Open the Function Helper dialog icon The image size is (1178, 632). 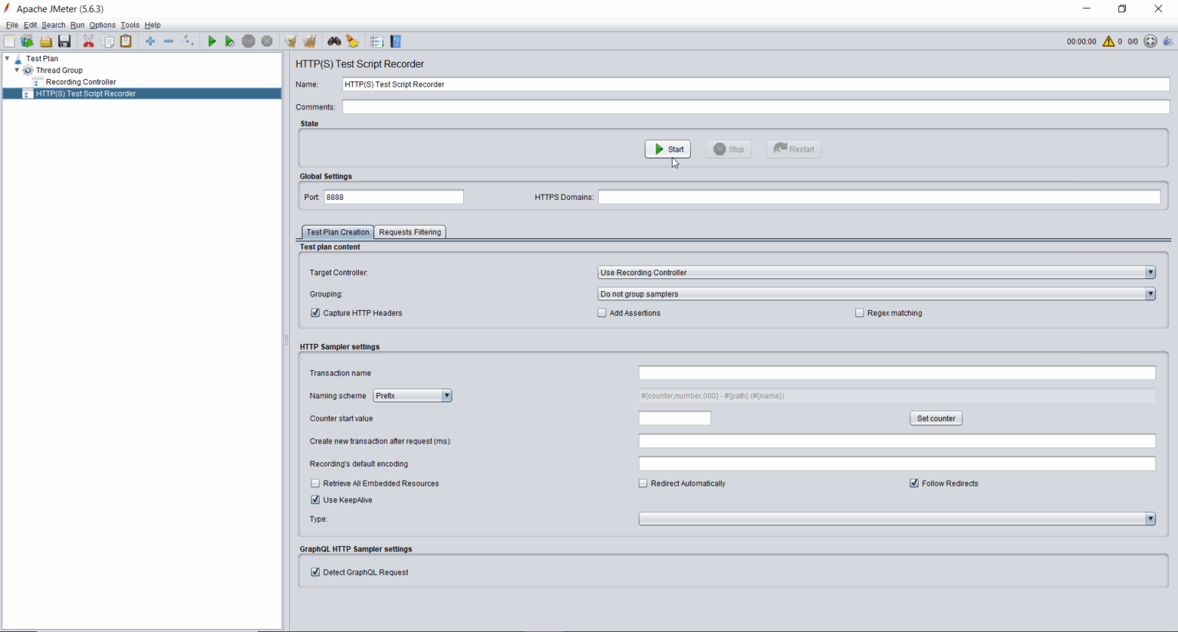376,41
